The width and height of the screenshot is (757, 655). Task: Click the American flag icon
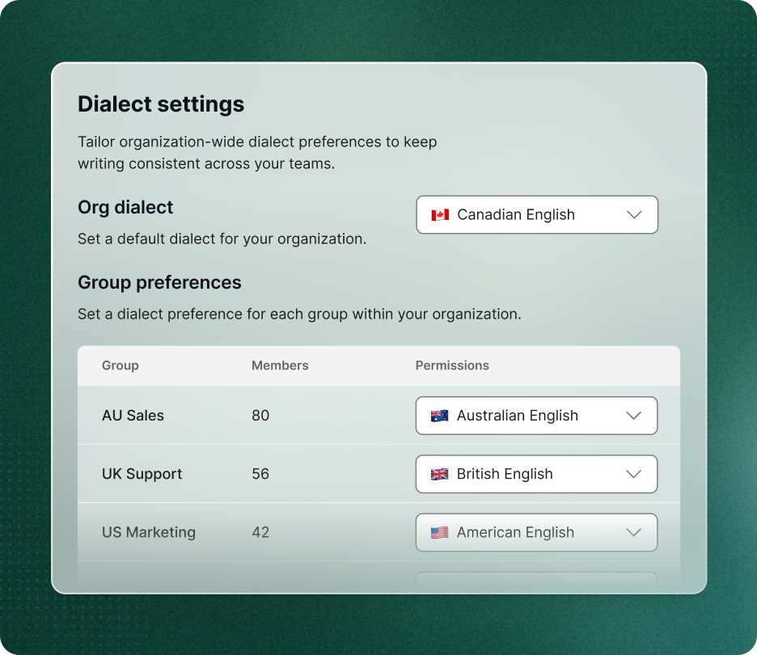click(438, 532)
